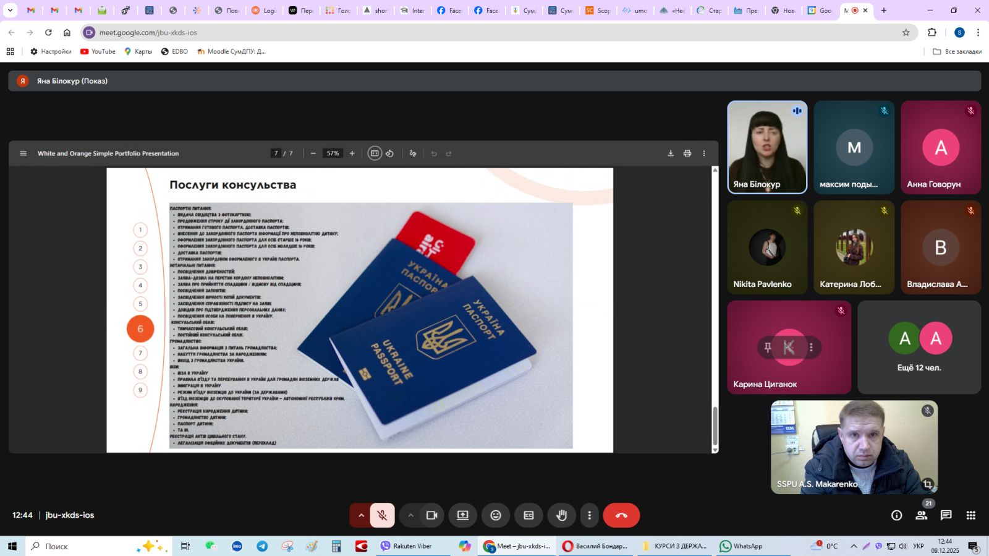Screen dimensions: 989x556
Task: Expand video settings arrow next to camera
Action: 410,515
